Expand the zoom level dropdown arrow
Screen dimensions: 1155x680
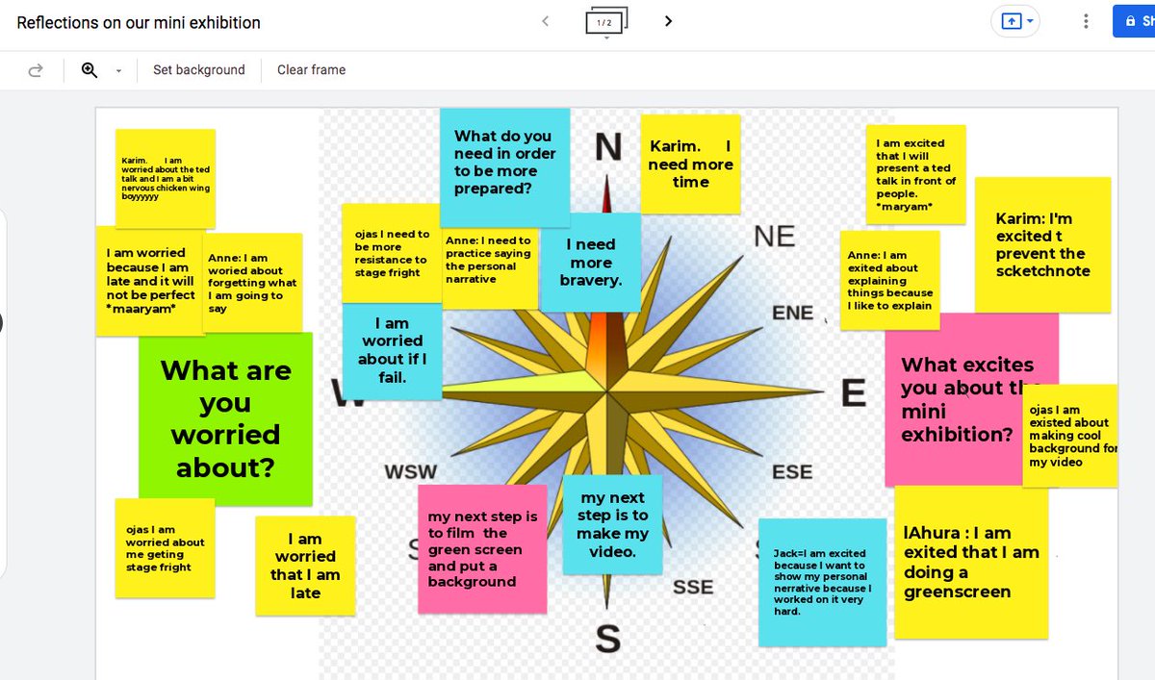[x=118, y=70]
